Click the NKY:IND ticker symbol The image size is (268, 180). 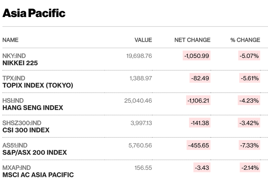coord(14,56)
